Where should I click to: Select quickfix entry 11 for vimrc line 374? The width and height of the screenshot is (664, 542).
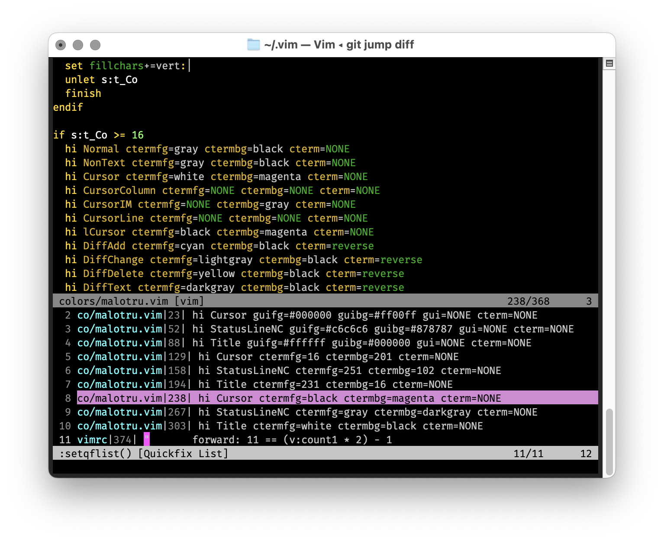pos(325,440)
